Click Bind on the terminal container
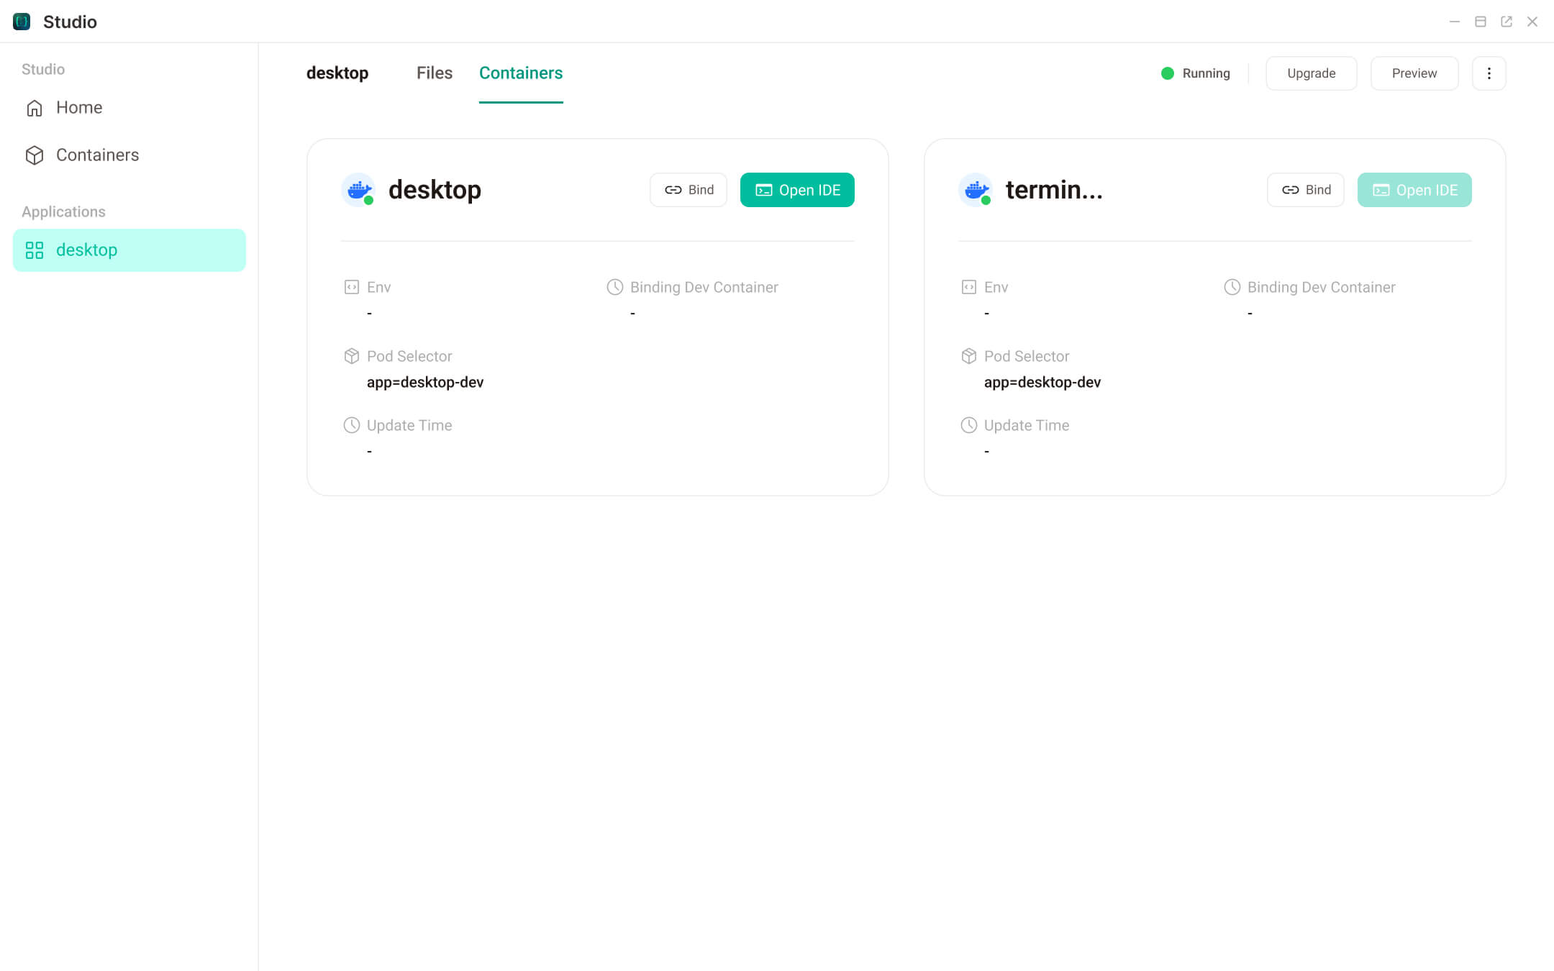Image resolution: width=1554 pixels, height=971 pixels. 1305,190
